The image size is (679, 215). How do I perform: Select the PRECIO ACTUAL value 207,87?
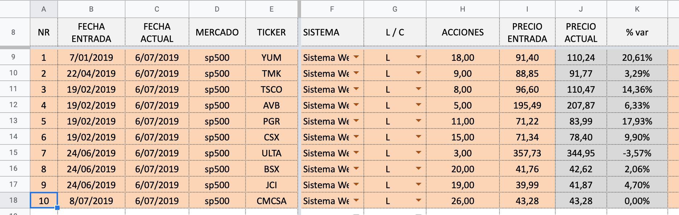click(x=581, y=105)
